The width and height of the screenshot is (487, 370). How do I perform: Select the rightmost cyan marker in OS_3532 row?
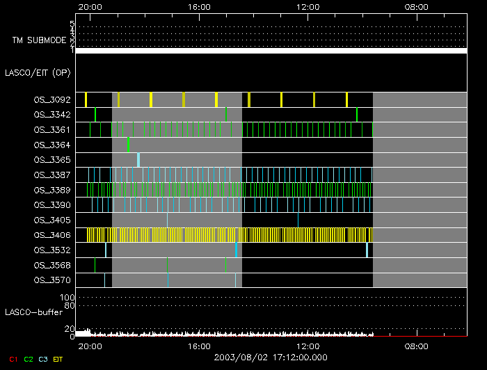point(367,250)
